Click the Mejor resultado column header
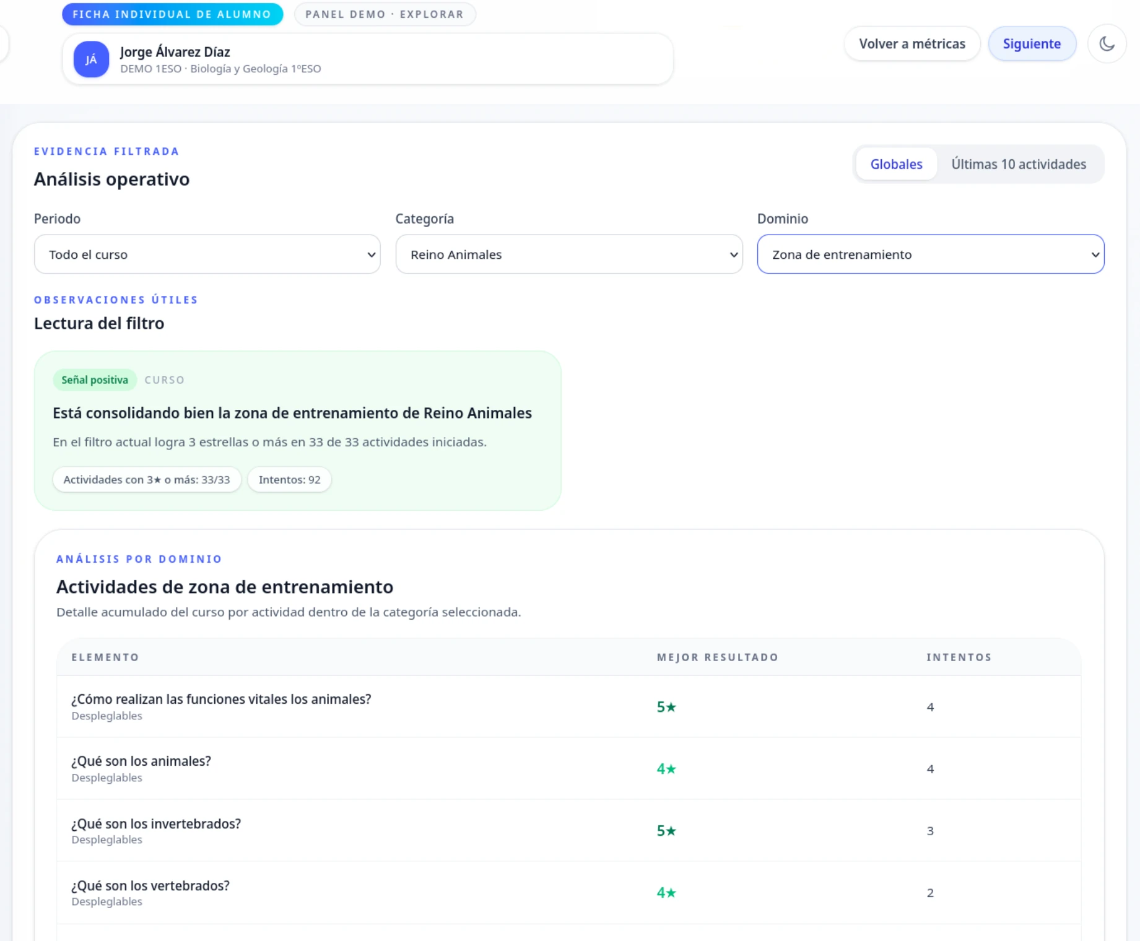The width and height of the screenshot is (1140, 941). 717,657
